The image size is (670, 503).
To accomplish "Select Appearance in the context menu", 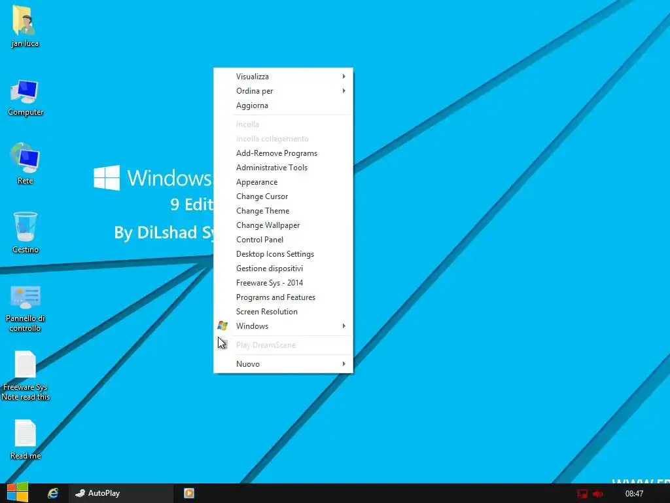I will point(283,182).
